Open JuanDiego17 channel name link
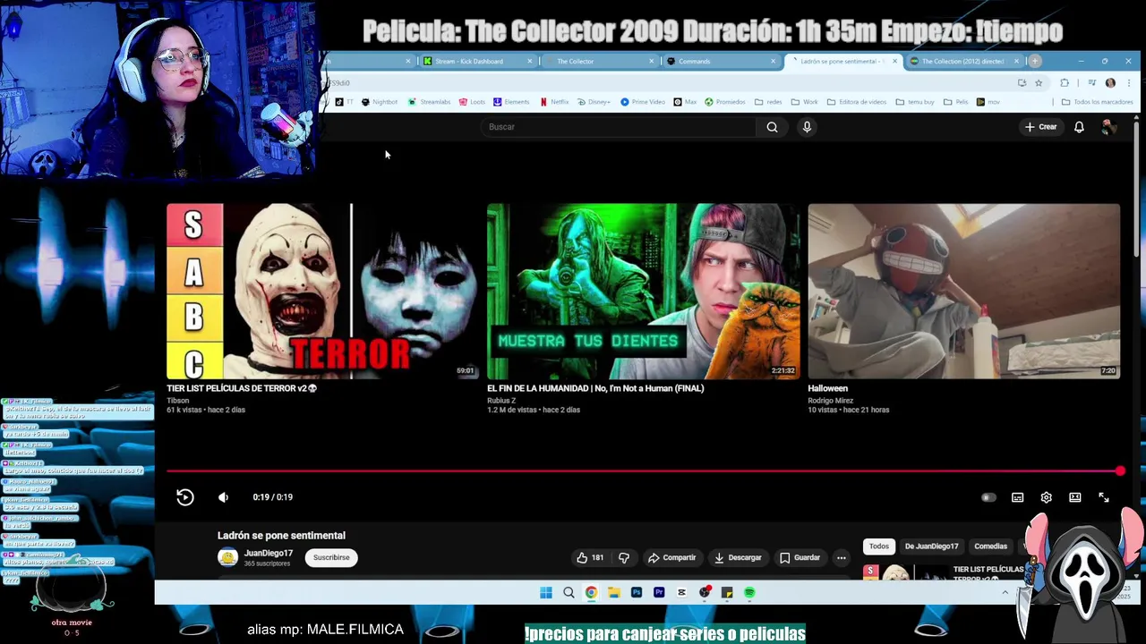 click(x=269, y=553)
